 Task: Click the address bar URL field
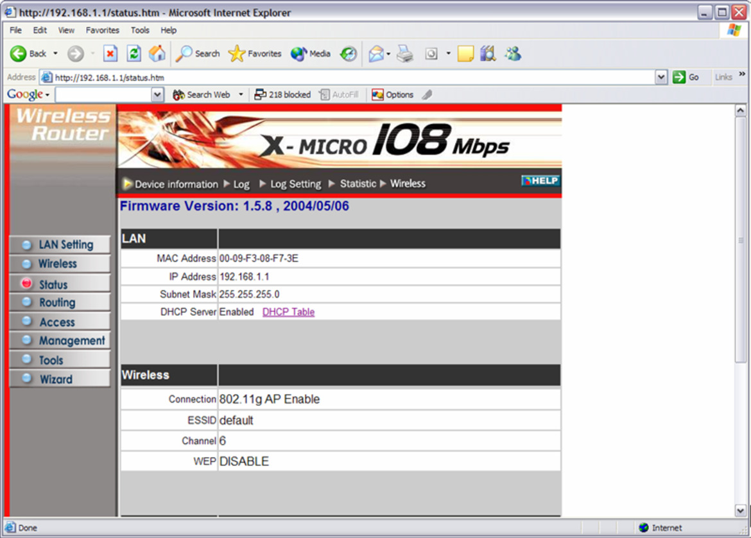[354, 77]
